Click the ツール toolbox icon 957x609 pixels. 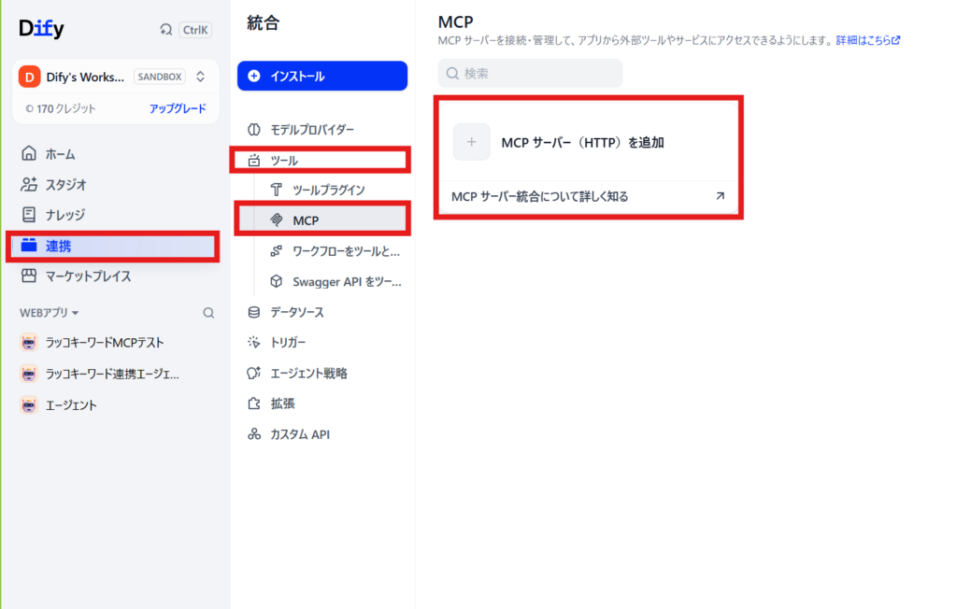pos(254,160)
